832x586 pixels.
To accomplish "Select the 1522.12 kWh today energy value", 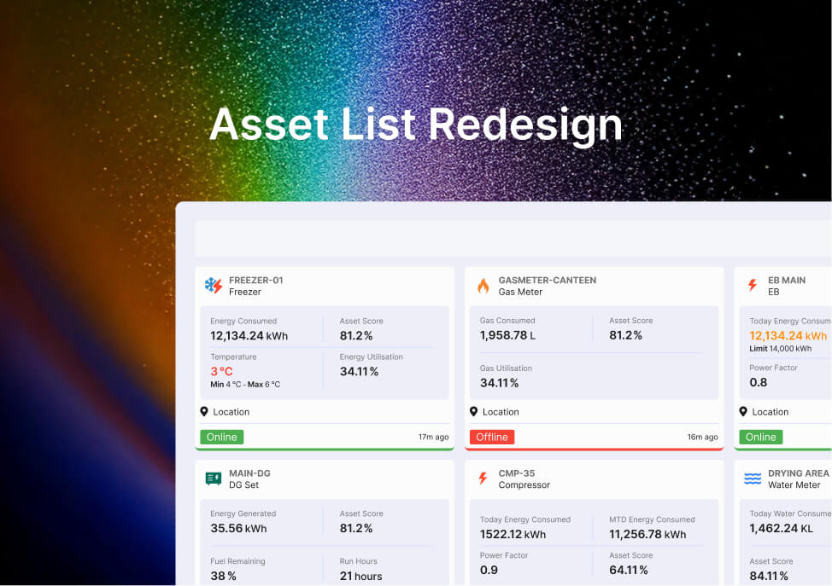I will click(513, 534).
